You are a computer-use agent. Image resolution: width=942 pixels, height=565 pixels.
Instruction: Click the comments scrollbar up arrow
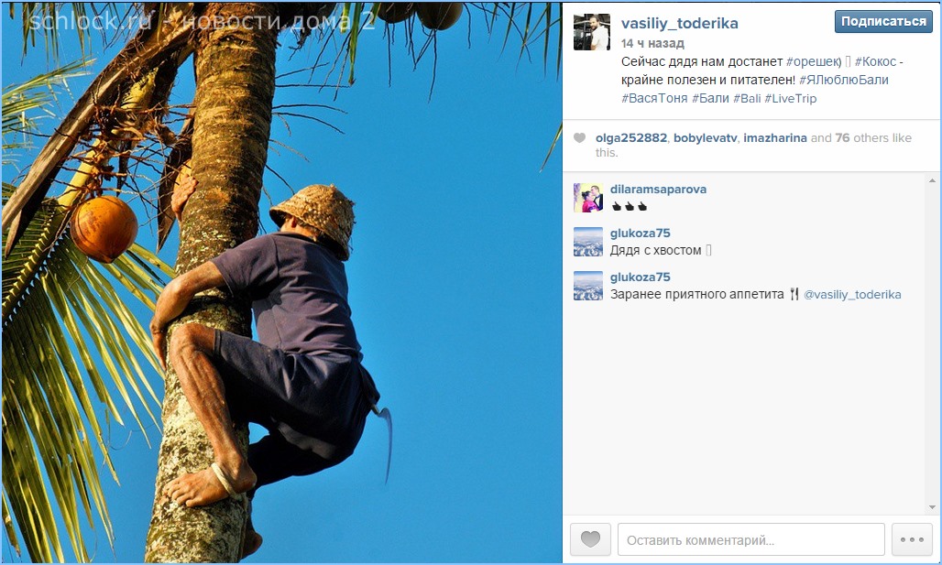click(x=932, y=180)
